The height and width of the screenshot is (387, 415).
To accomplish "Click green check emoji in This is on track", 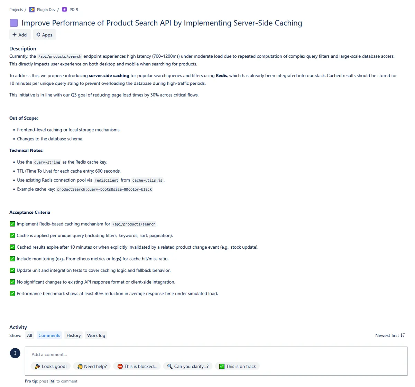I will (x=222, y=366).
